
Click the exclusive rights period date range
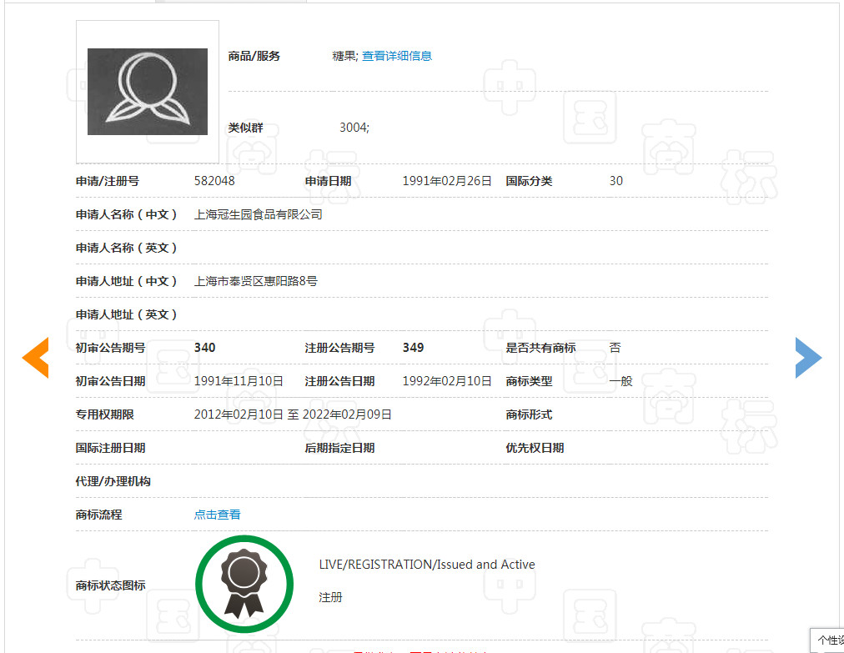click(x=293, y=414)
